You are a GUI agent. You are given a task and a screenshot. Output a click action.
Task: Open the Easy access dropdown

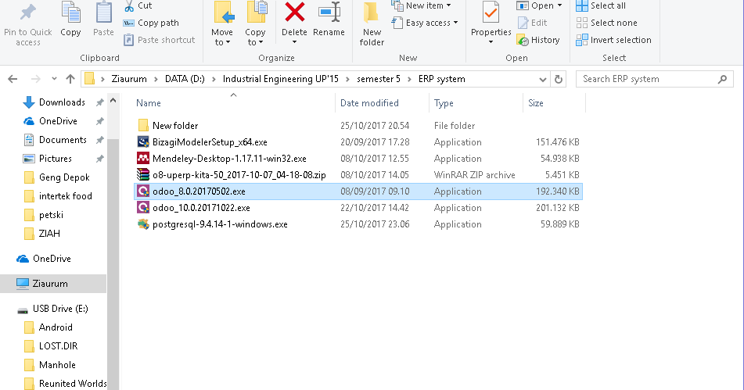point(425,23)
